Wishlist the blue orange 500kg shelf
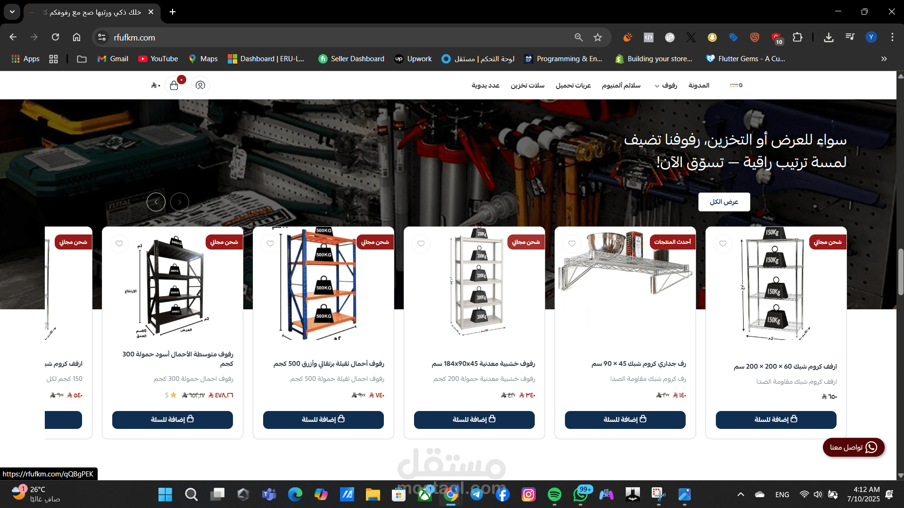The image size is (904, 508). point(270,243)
